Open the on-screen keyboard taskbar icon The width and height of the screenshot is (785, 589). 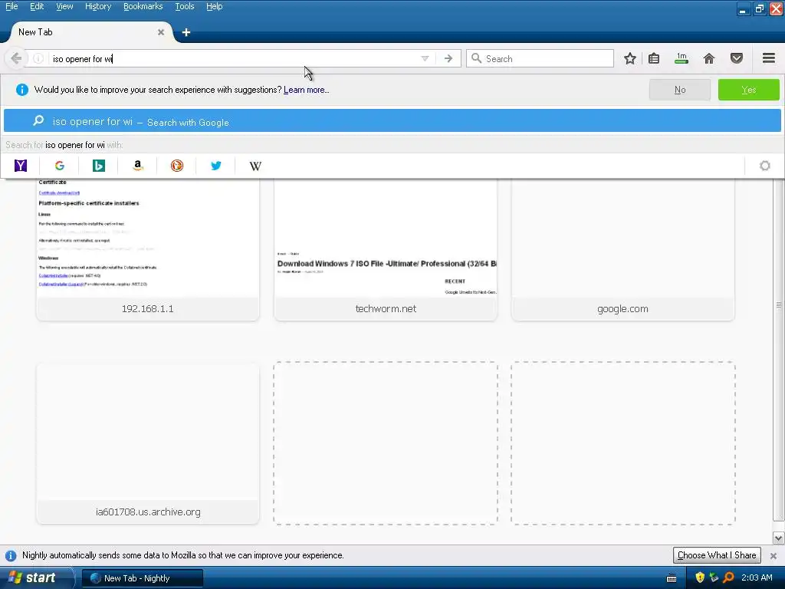tap(672, 578)
